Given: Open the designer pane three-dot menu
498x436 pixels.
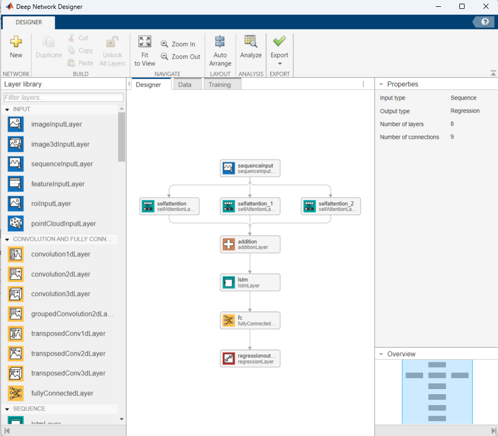Looking at the screenshot, I should (x=363, y=85).
